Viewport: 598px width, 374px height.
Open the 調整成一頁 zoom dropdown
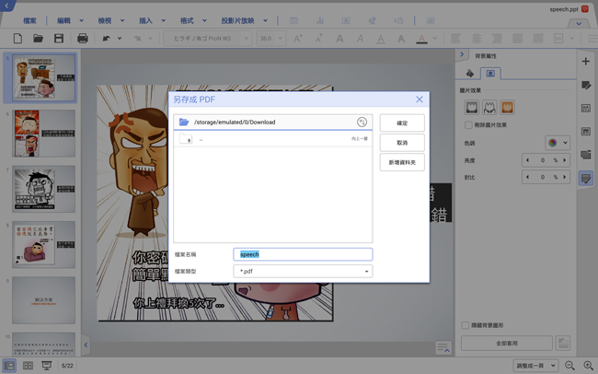click(x=535, y=366)
